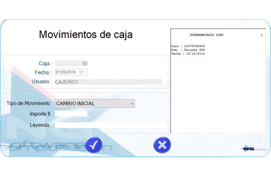
Task: Confirm the movement with the blue checkmark button
Action: (x=93, y=145)
